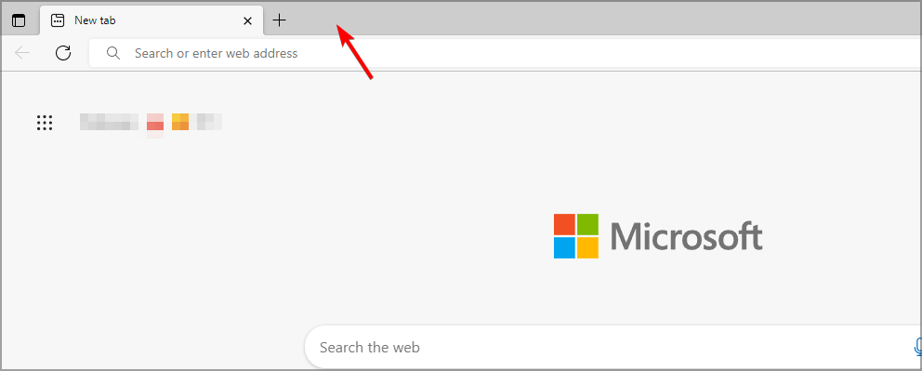Screen dimensions: 922x371
Task: Click the blurred text right of orange icon
Action: (x=209, y=122)
